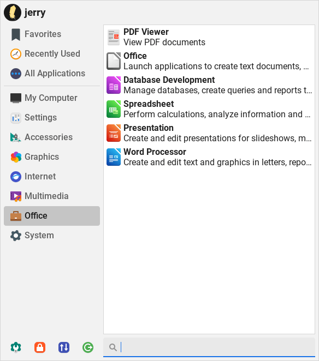Show Recently Used applications
319x361 pixels.
(52, 53)
